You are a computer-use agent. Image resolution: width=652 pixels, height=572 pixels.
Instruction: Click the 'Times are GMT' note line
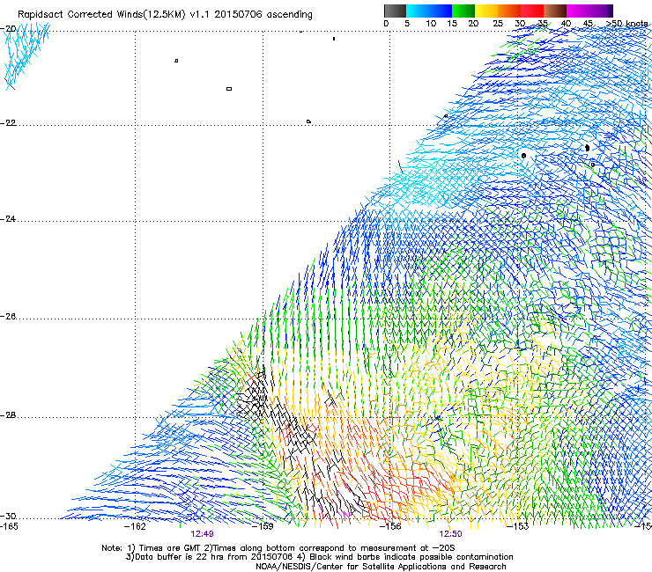pyautogui.click(x=278, y=548)
